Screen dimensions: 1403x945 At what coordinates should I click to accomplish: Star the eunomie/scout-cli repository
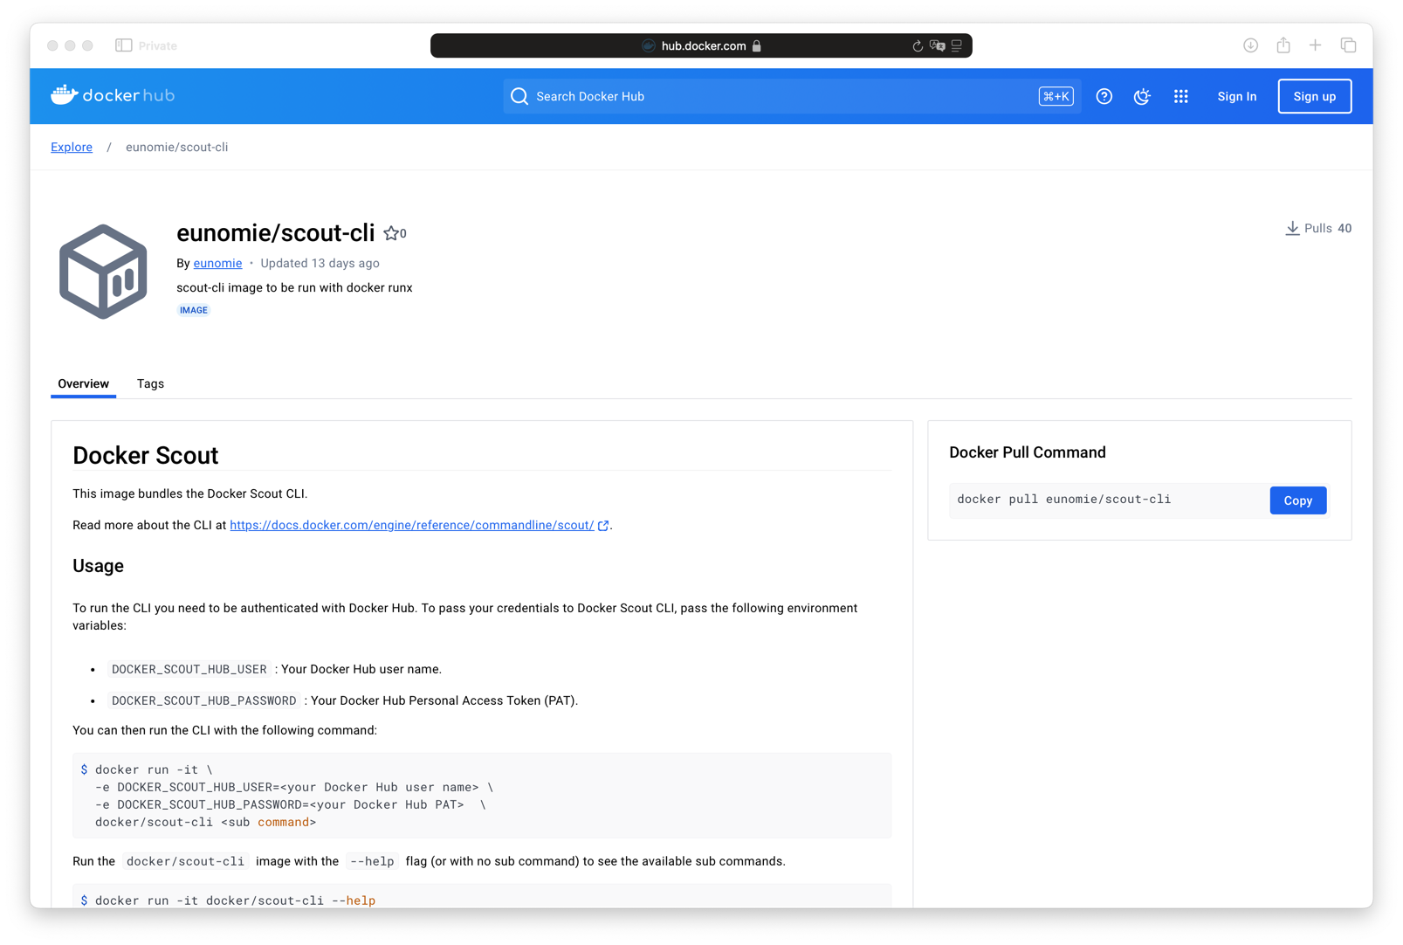click(x=391, y=233)
